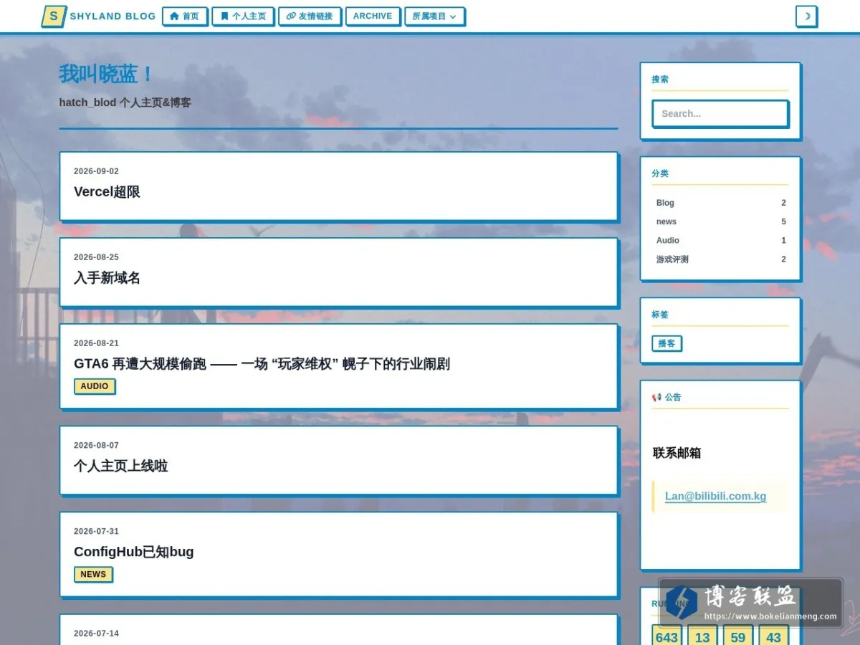860x645 pixels.
Task: Click the date 2026-08-21
Action: tap(96, 343)
